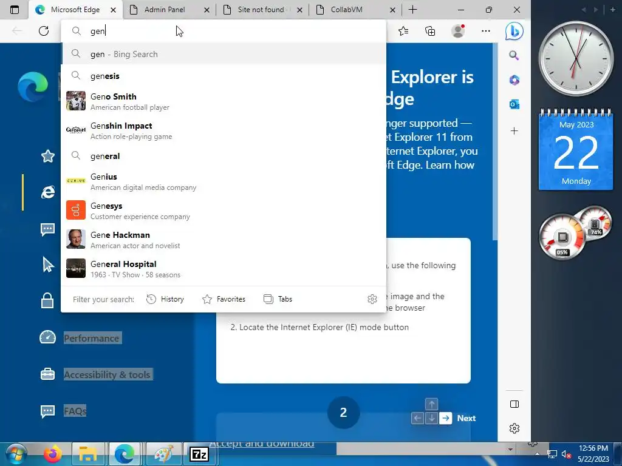Click the padlock icon in the page sidebar

click(x=47, y=300)
